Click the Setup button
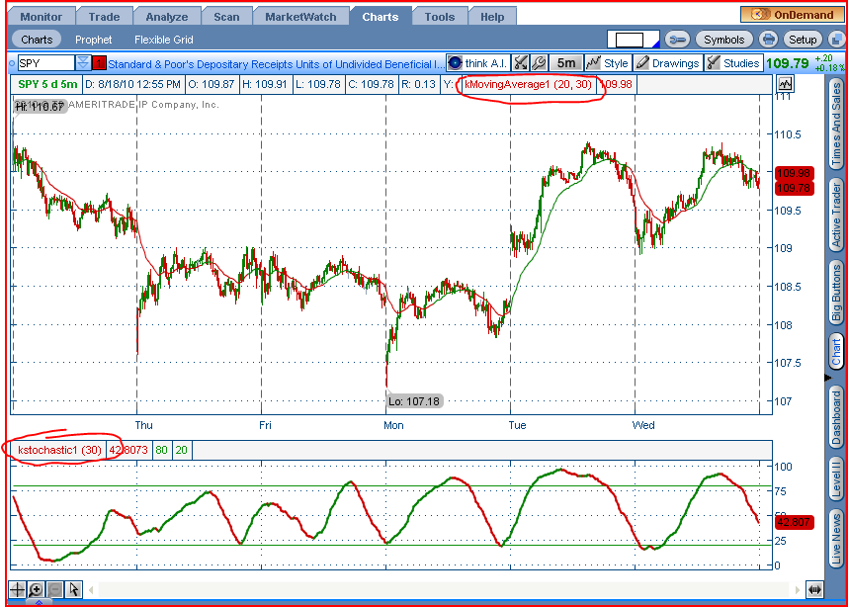The height and width of the screenshot is (607, 848). (x=803, y=40)
